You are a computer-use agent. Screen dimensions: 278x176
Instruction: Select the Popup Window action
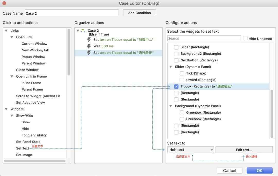[x=33, y=57]
